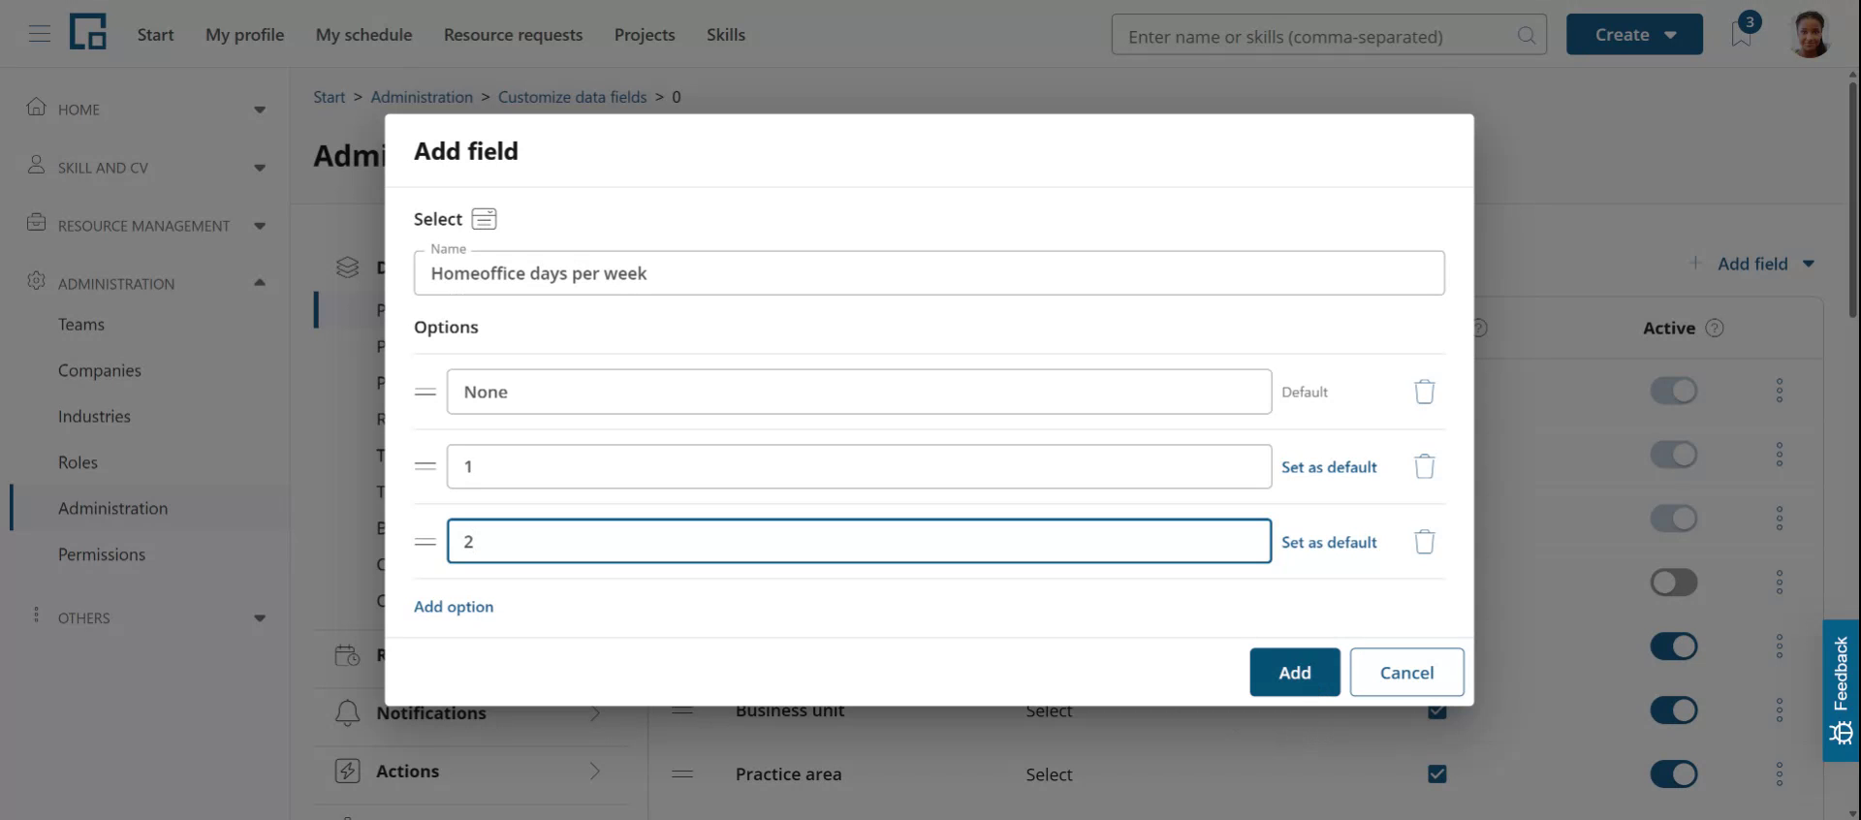This screenshot has width=1861, height=820.
Task: Click the Name input field
Action: (x=929, y=273)
